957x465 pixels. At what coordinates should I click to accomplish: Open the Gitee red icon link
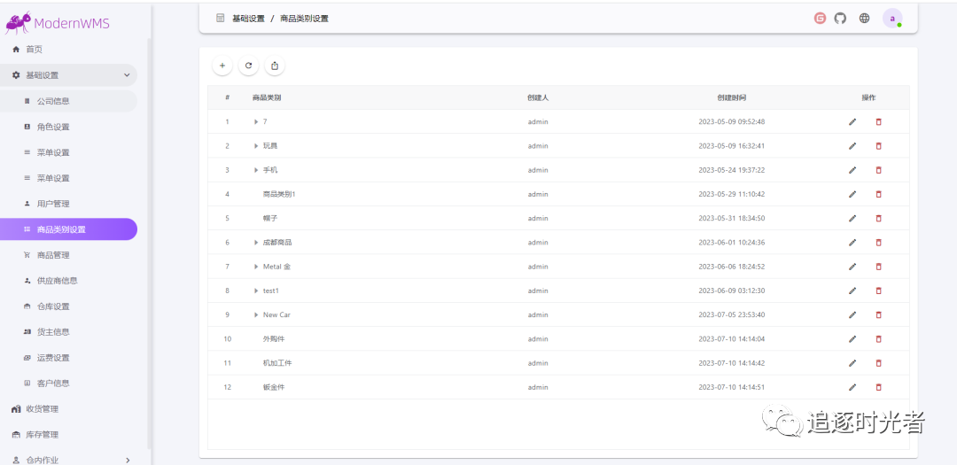click(820, 18)
